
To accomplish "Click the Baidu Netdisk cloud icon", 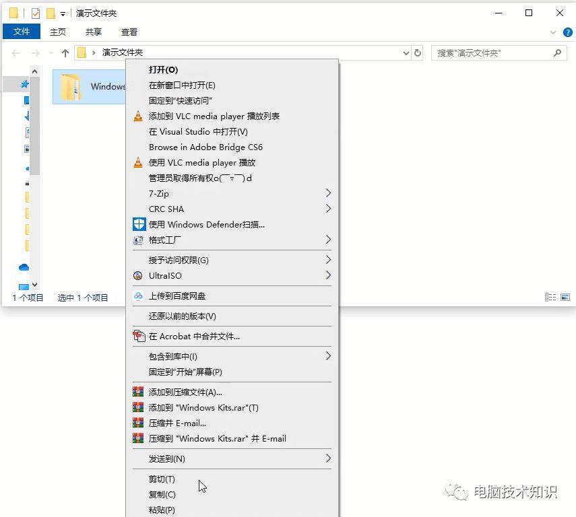I will tap(138, 296).
